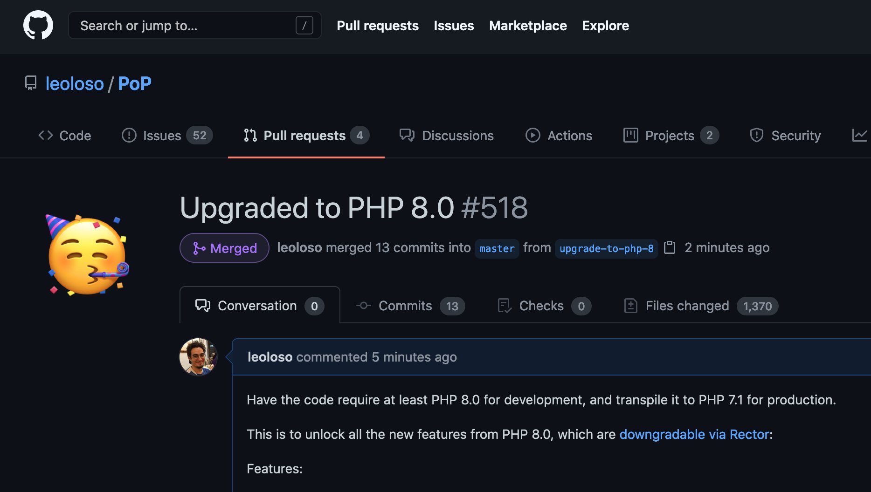Copy the upgrade-to-php-8 branch name icon

point(670,247)
